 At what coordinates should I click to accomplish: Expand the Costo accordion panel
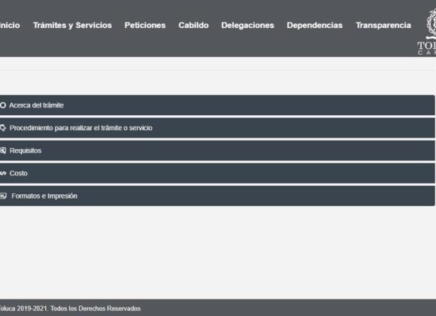(217, 173)
